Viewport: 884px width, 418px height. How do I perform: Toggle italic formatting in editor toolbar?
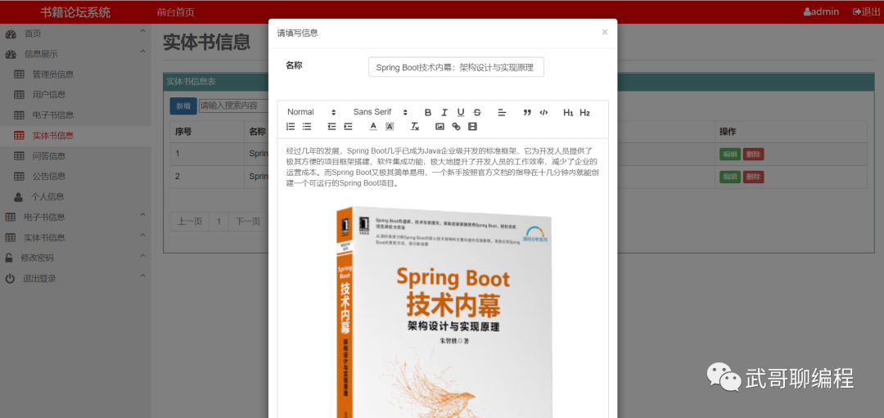[x=444, y=112]
